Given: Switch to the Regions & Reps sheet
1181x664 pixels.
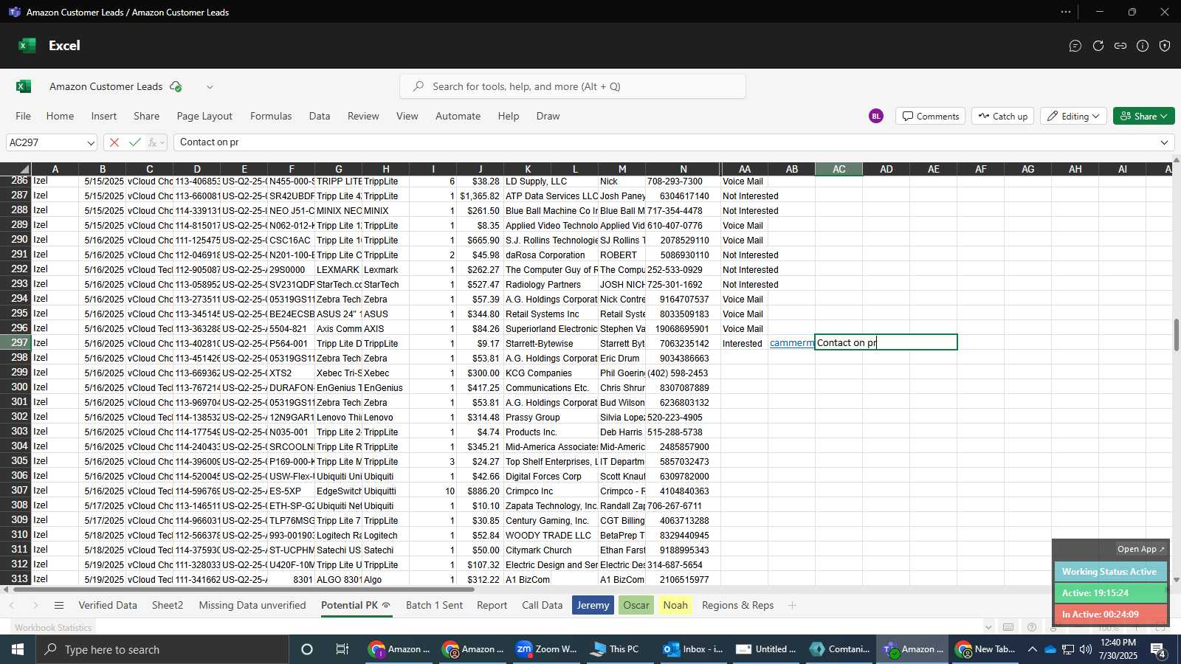Looking at the screenshot, I should pyautogui.click(x=737, y=605).
